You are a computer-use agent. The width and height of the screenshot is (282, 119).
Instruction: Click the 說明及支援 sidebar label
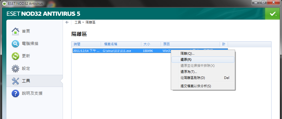[x=32, y=93]
